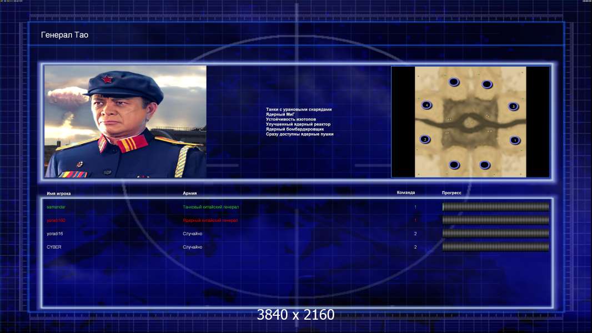Click 'Улучшенный ядерный реактор' feature line
This screenshot has height=333, width=592.
[298, 124]
